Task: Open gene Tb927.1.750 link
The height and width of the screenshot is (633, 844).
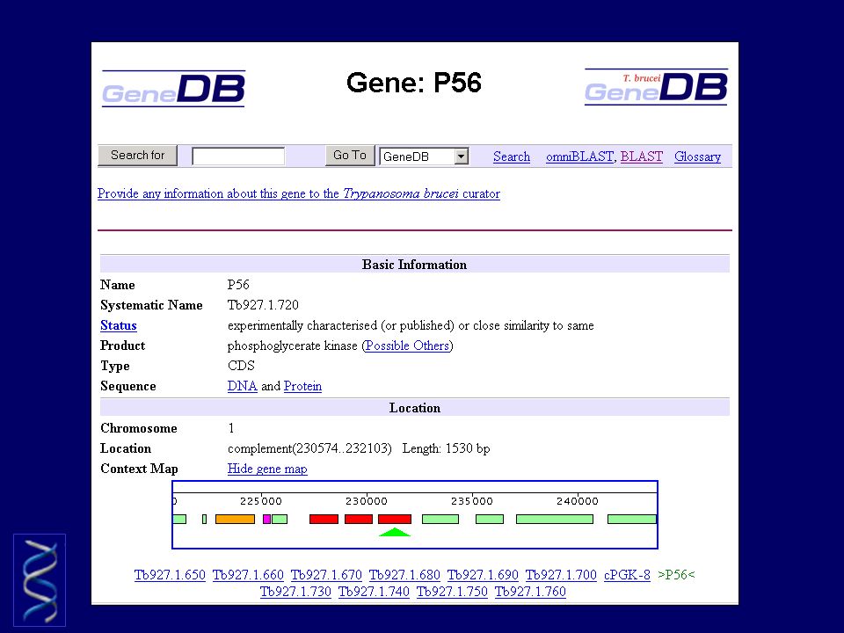Action: coord(452,592)
